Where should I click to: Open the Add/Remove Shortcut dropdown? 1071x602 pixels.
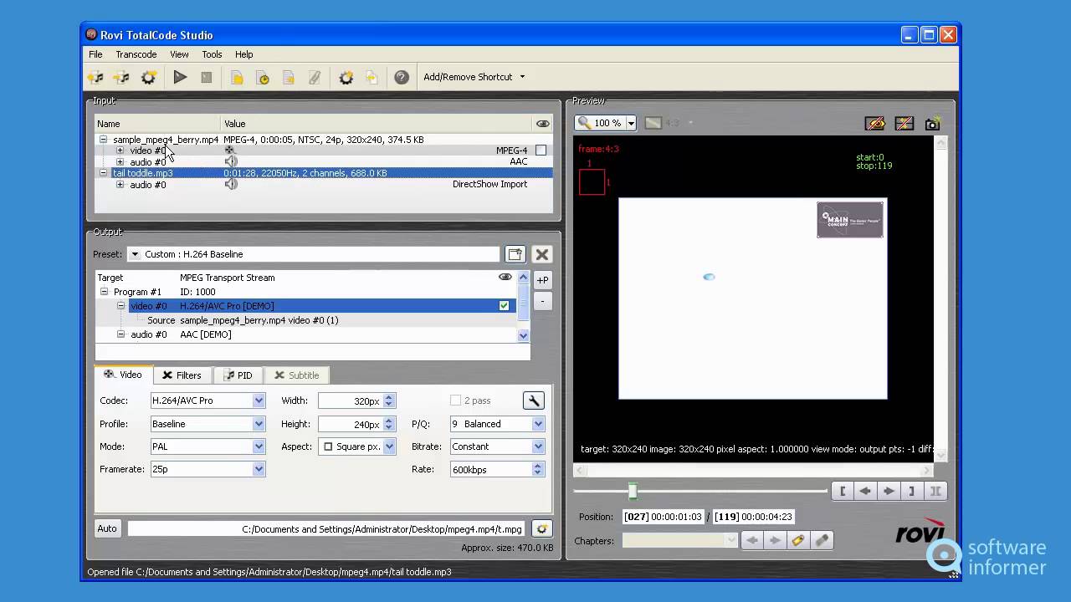coord(474,77)
